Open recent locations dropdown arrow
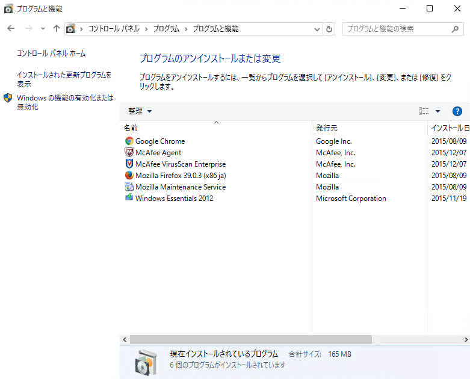470x379 pixels. (x=43, y=28)
